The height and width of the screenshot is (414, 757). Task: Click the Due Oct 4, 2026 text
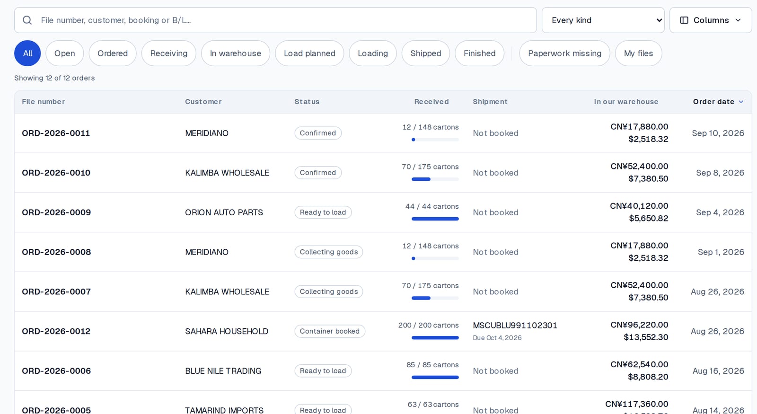(497, 338)
